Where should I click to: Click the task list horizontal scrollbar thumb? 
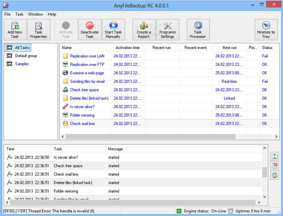pyautogui.click(x=151, y=136)
